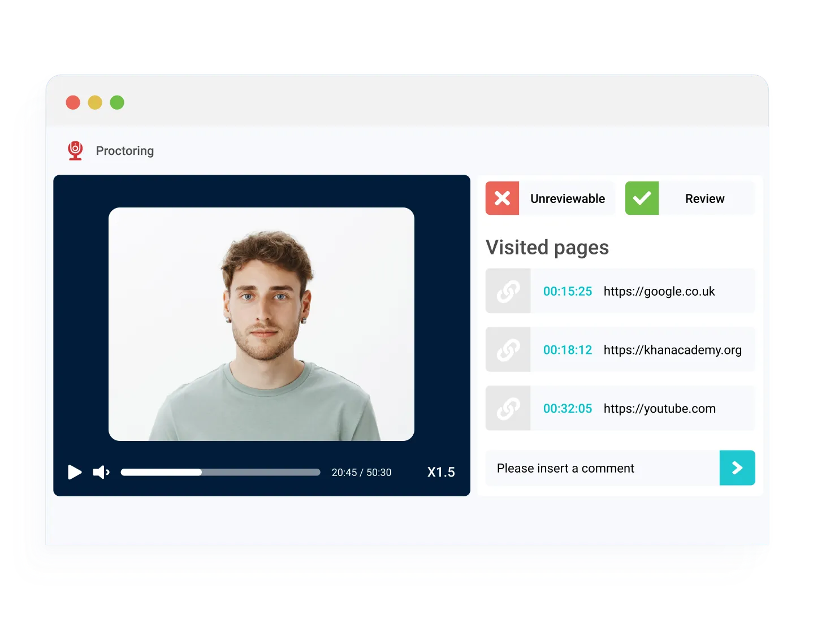Screen dimensions: 813x619
Task: Click the timestamp 00:15:25
Action: pyautogui.click(x=567, y=291)
